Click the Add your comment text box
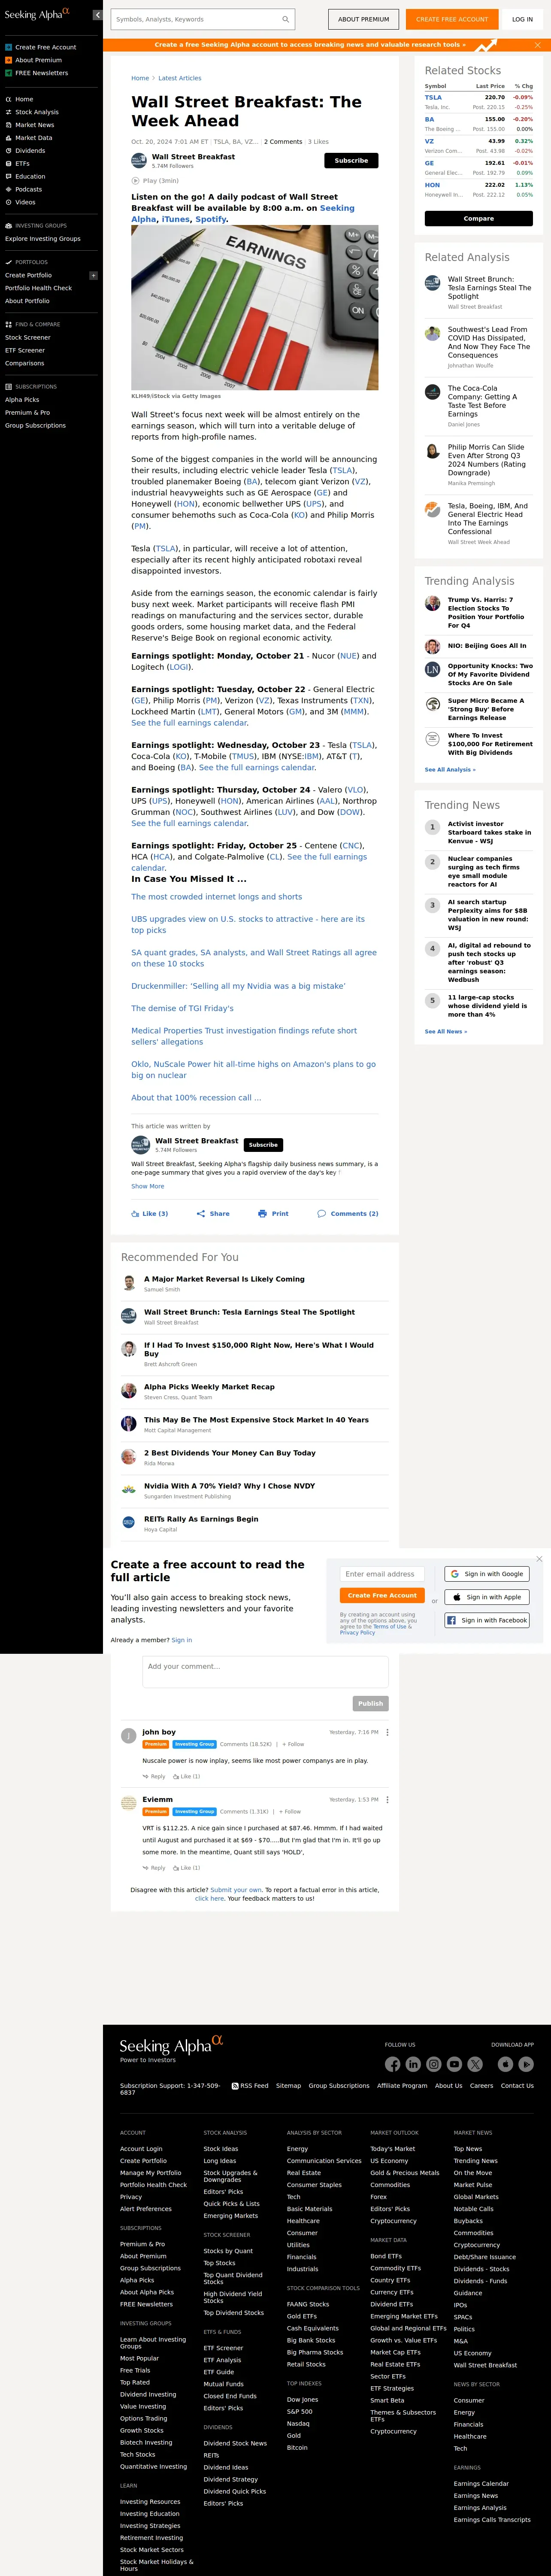Screen dimensions: 551x2576 tap(265, 1671)
